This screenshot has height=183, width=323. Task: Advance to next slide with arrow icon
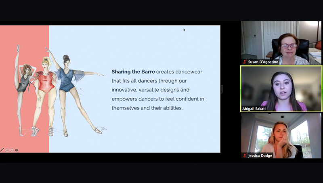[x=17, y=150]
